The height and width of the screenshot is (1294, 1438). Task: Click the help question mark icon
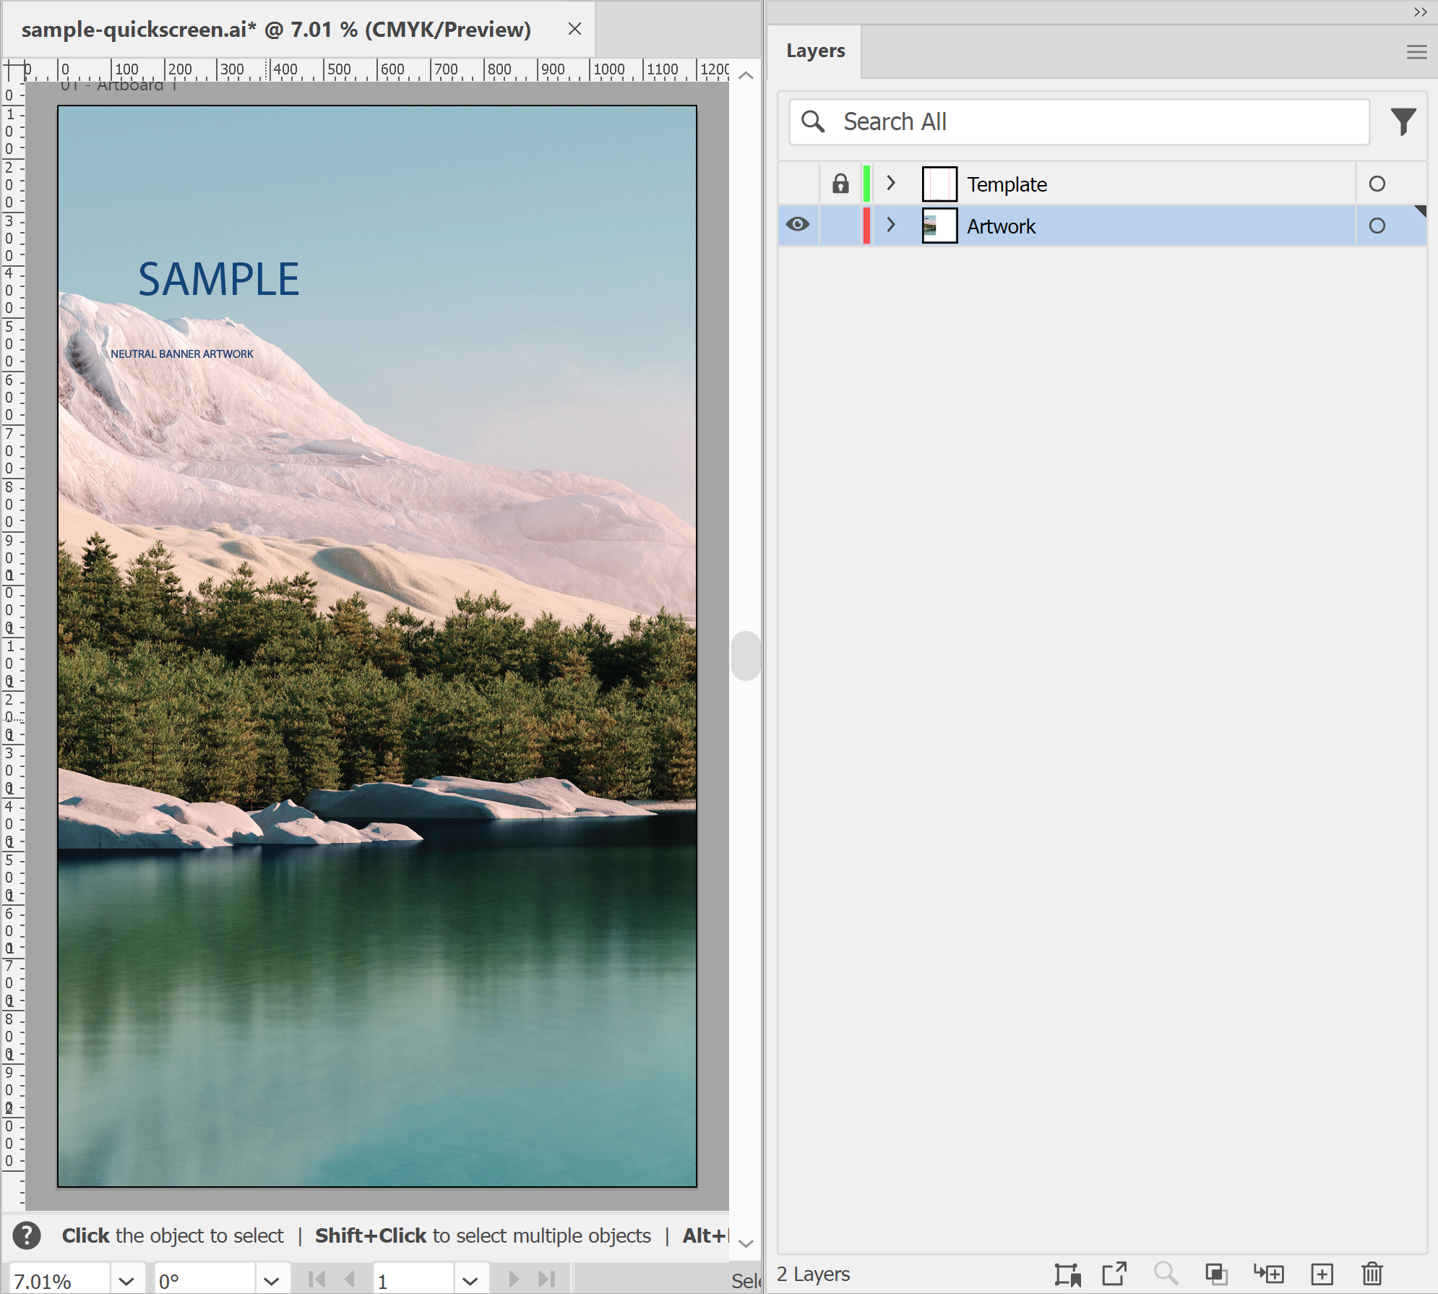tap(27, 1235)
